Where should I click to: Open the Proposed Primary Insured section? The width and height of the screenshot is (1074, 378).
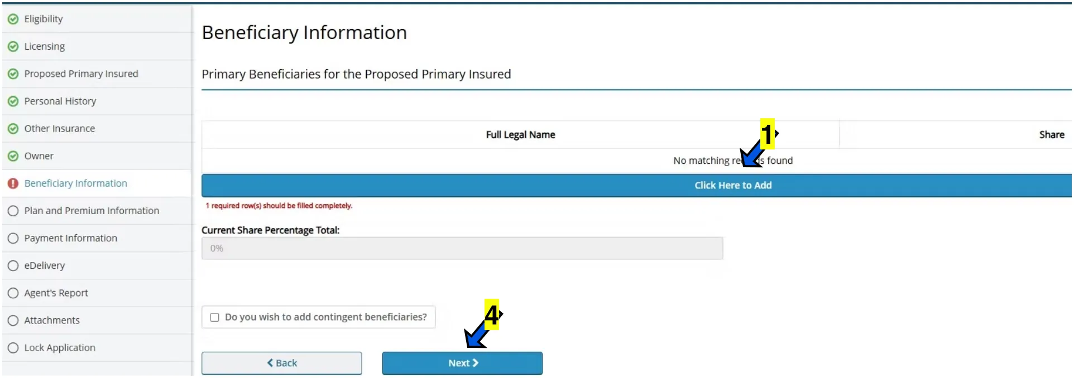tap(81, 74)
